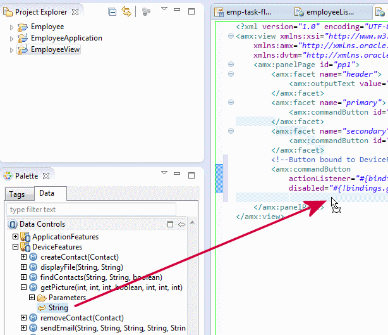Fold the header facet element
388x335 pixels.
[231, 74]
